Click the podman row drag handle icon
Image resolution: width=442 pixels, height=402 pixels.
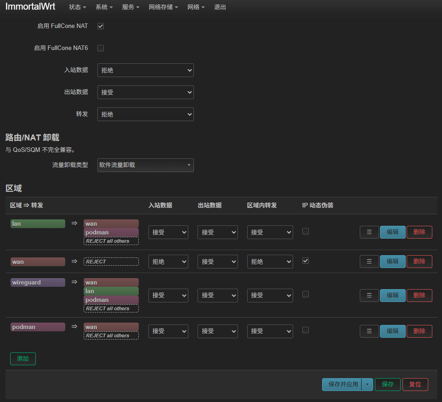pyautogui.click(x=369, y=331)
